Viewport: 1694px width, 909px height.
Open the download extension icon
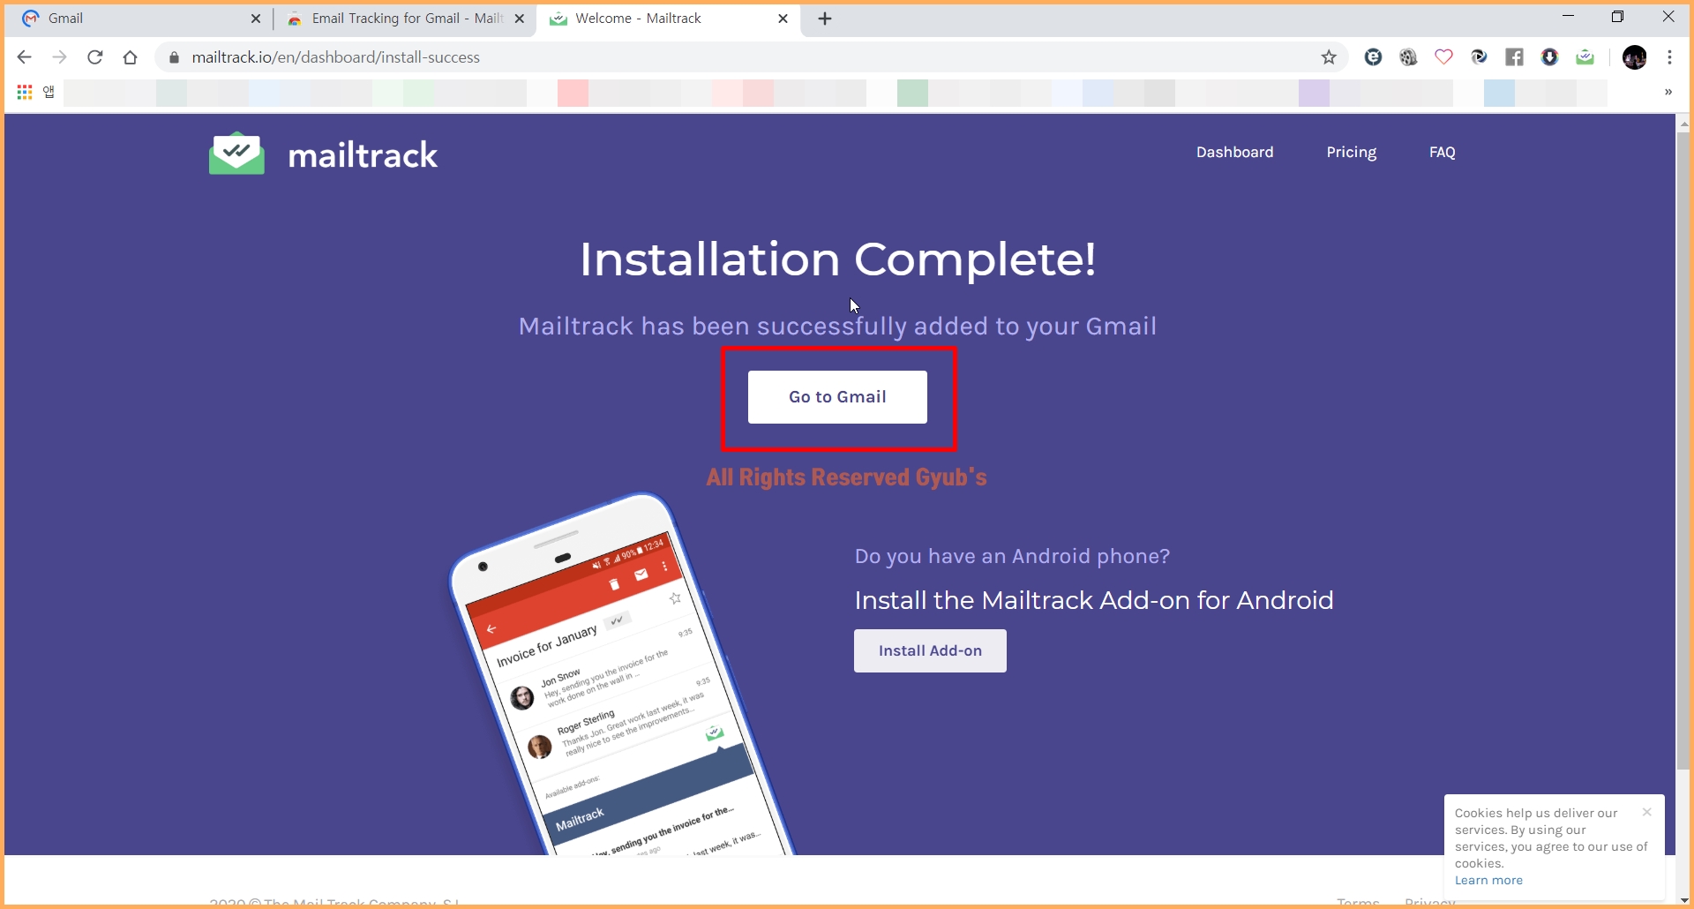(x=1550, y=57)
